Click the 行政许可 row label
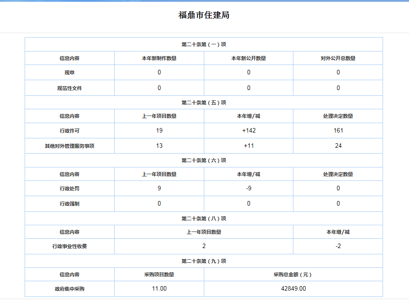This screenshot has height=300, width=409. coord(69,131)
